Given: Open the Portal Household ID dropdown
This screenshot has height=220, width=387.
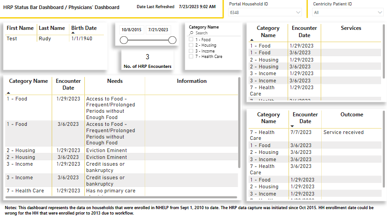Looking at the screenshot, I should click(298, 13).
